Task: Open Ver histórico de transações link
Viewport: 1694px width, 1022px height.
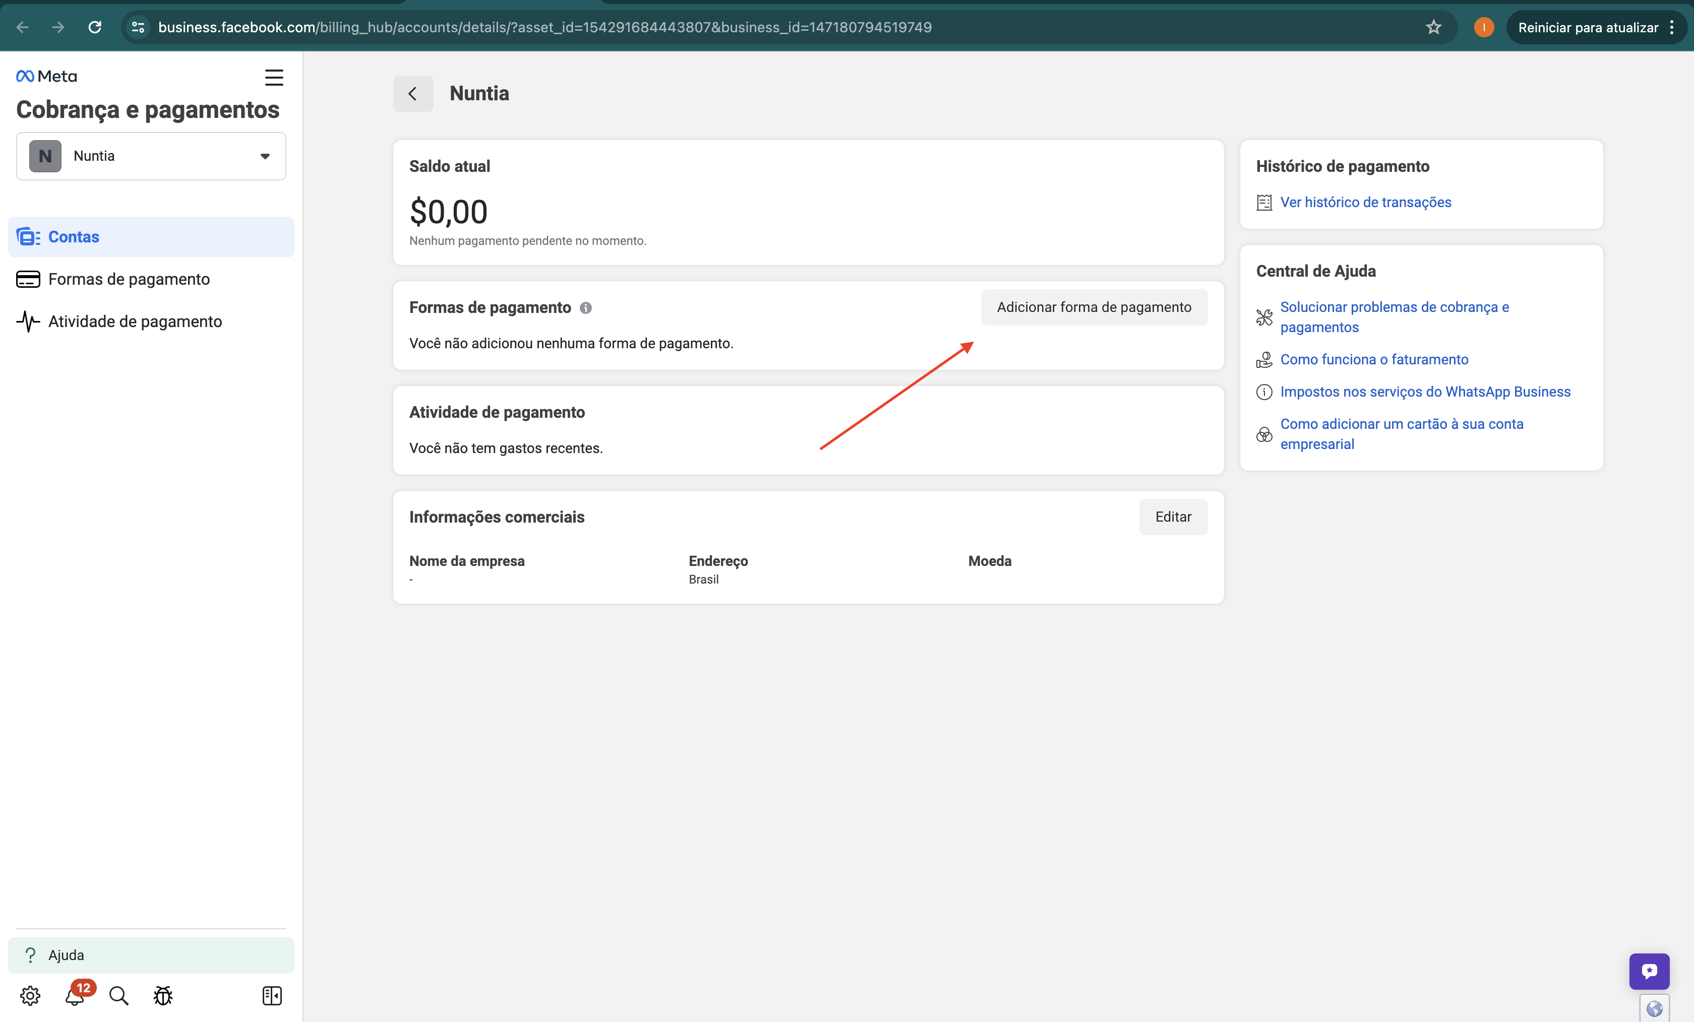Action: [1365, 202]
